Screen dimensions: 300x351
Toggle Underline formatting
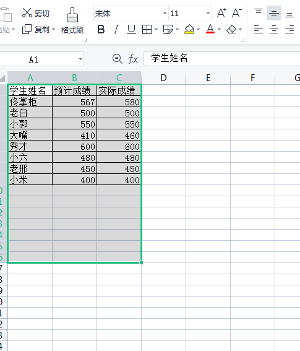click(131, 29)
